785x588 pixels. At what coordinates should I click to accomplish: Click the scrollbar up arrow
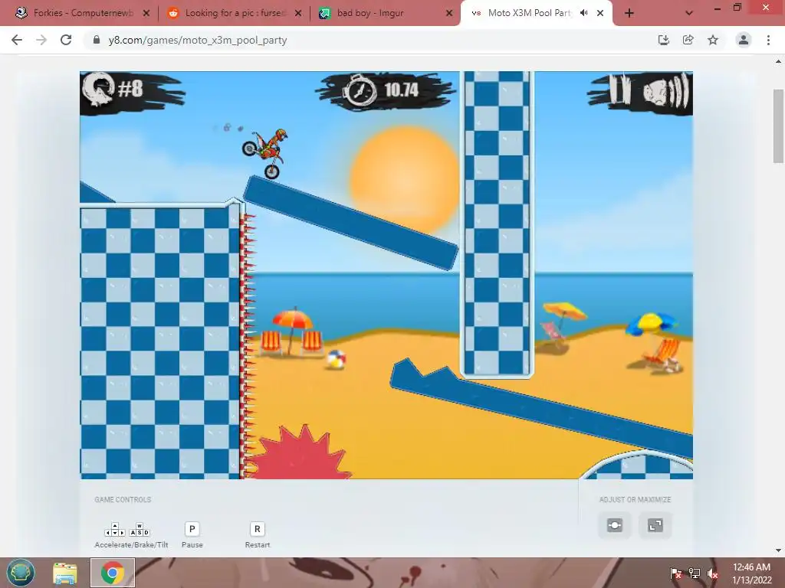tap(778, 61)
